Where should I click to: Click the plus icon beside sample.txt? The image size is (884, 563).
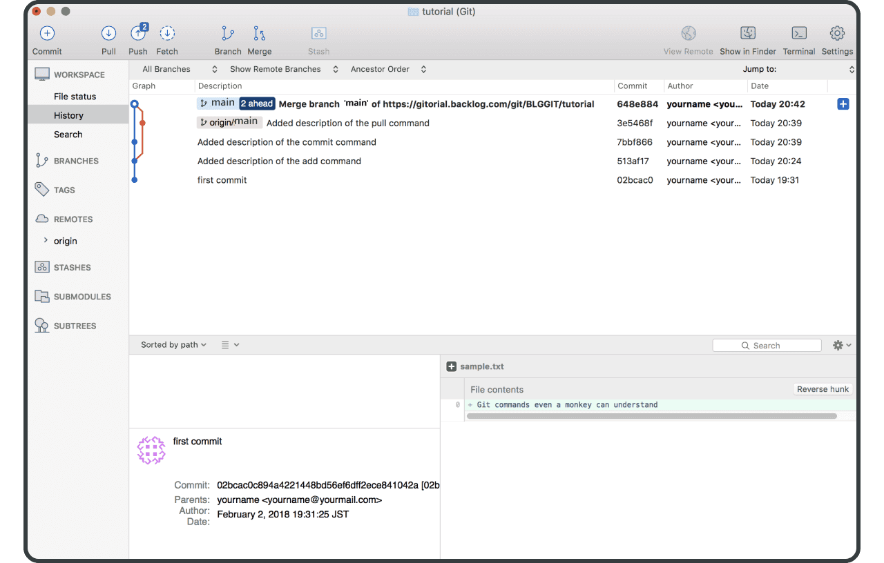click(452, 367)
